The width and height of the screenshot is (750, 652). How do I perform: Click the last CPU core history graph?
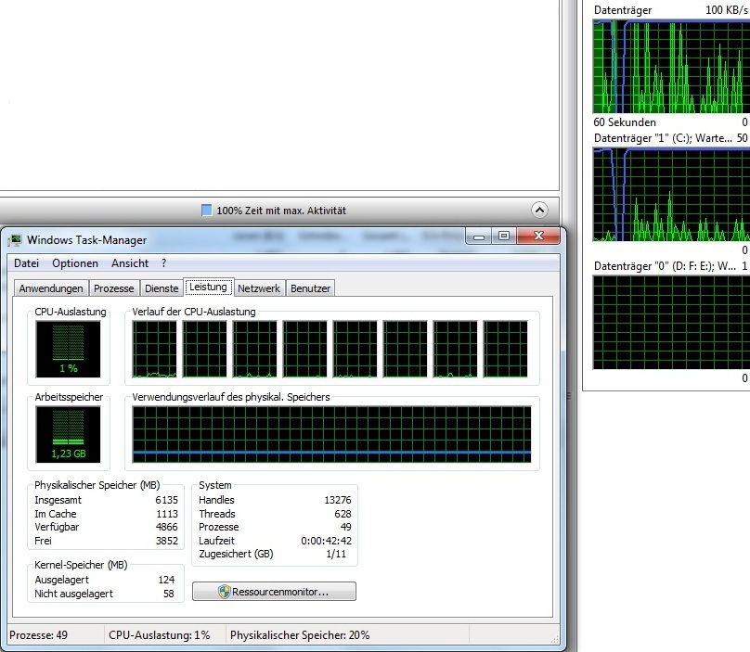pyautogui.click(x=506, y=349)
